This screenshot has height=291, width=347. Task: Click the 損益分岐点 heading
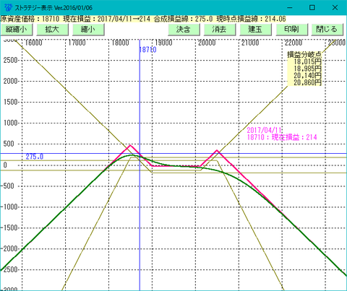[304, 55]
